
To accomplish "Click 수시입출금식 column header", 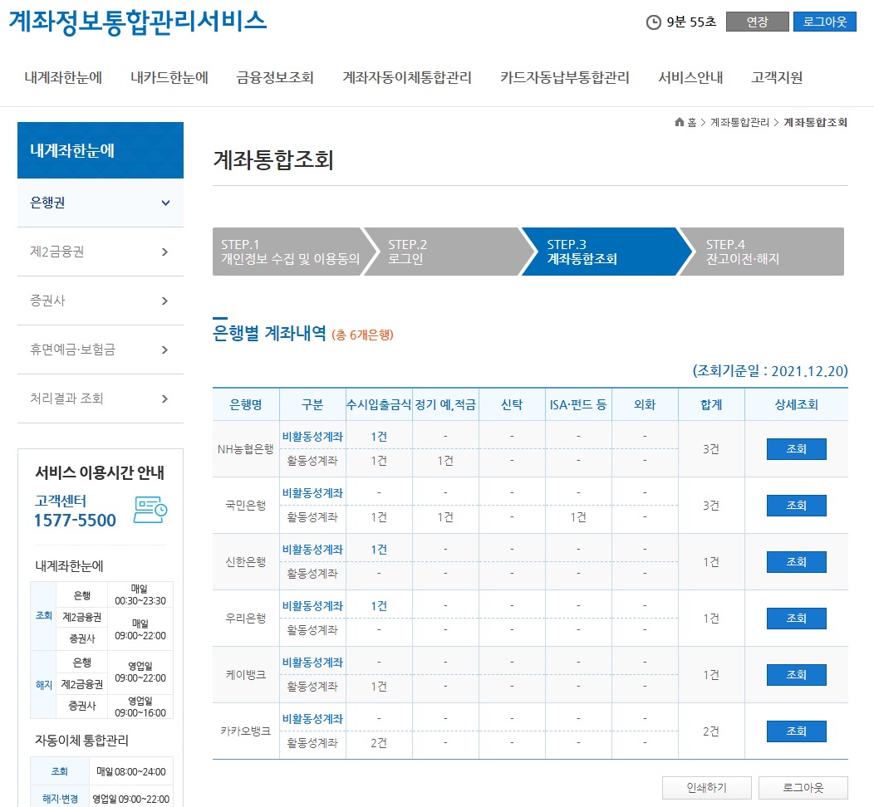I will (x=379, y=405).
